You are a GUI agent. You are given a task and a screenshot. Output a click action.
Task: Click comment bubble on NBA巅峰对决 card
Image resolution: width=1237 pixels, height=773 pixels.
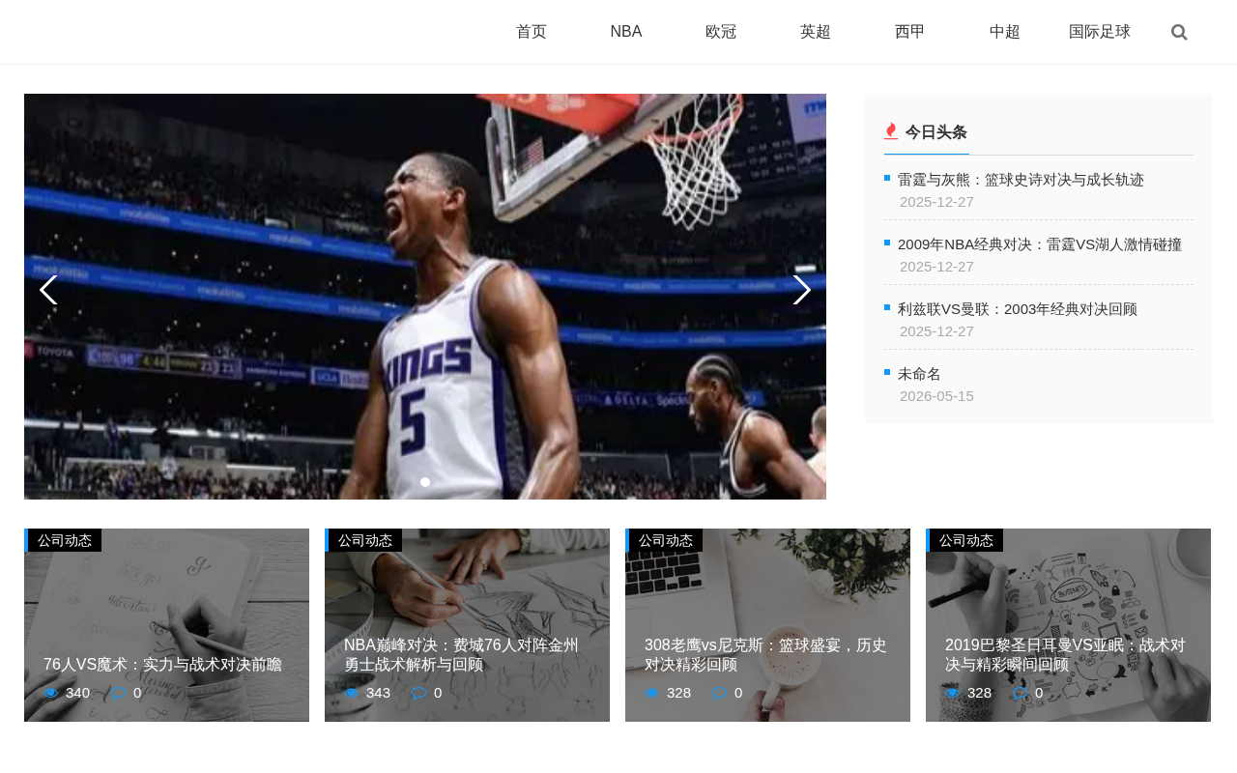click(x=418, y=693)
